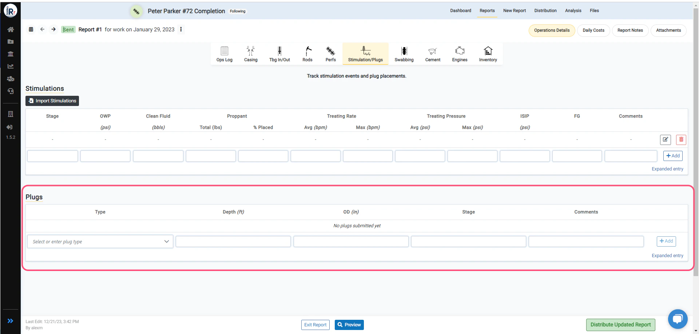The height and width of the screenshot is (334, 699).
Task: Click the stimulation Comments input field
Action: point(631,156)
